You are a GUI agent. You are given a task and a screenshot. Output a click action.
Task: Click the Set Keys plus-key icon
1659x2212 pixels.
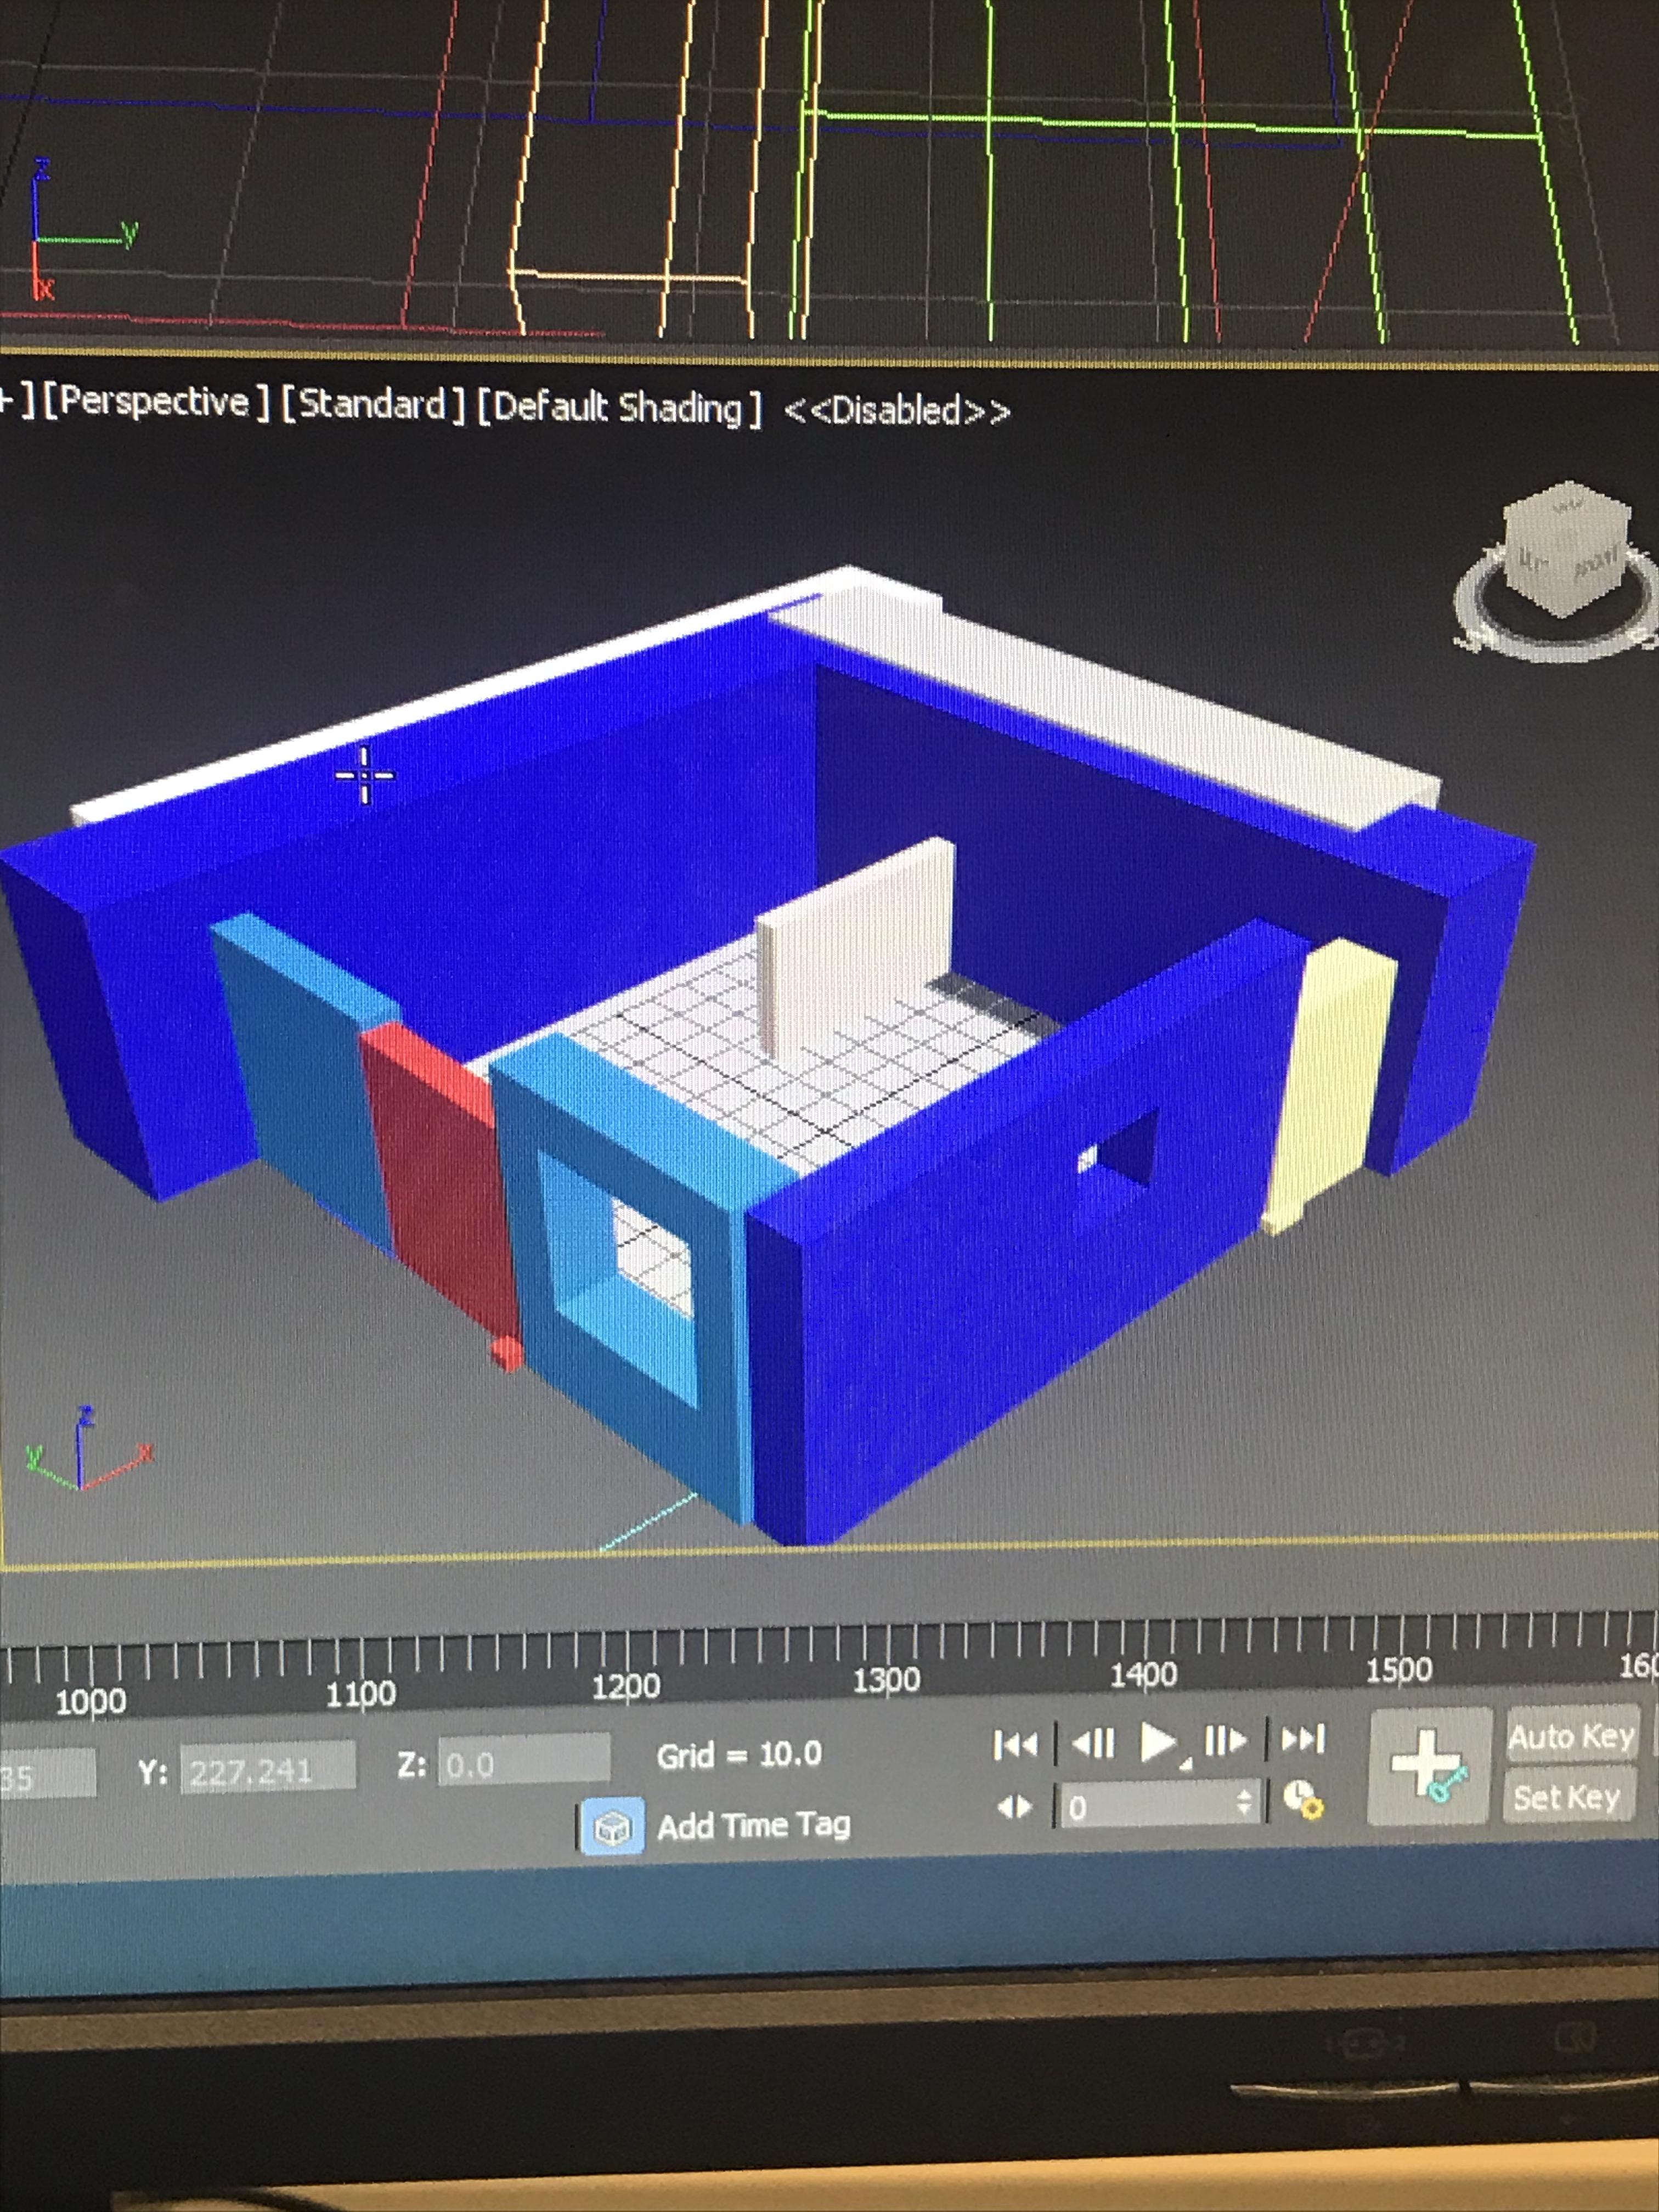(1429, 1766)
